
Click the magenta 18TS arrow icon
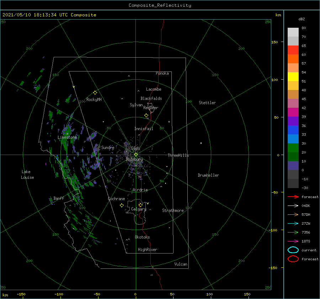[x=293, y=241]
